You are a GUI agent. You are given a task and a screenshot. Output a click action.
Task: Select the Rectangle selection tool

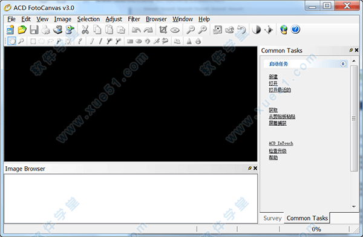[x=33, y=41]
